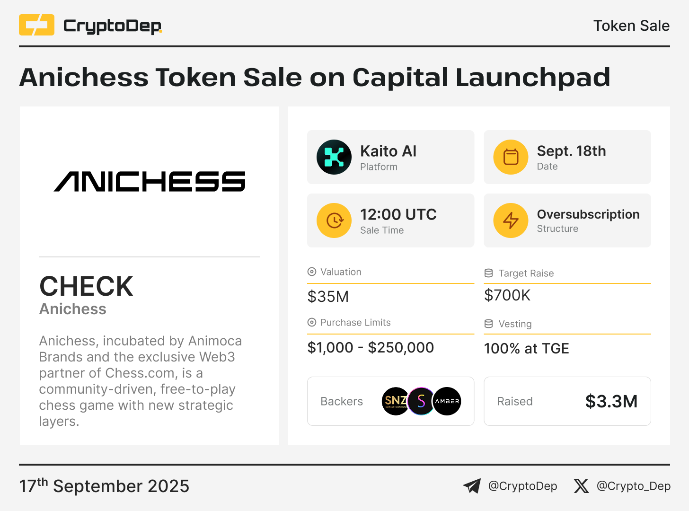Click the yellow clock sale time icon
This screenshot has height=511, width=689.
334,220
